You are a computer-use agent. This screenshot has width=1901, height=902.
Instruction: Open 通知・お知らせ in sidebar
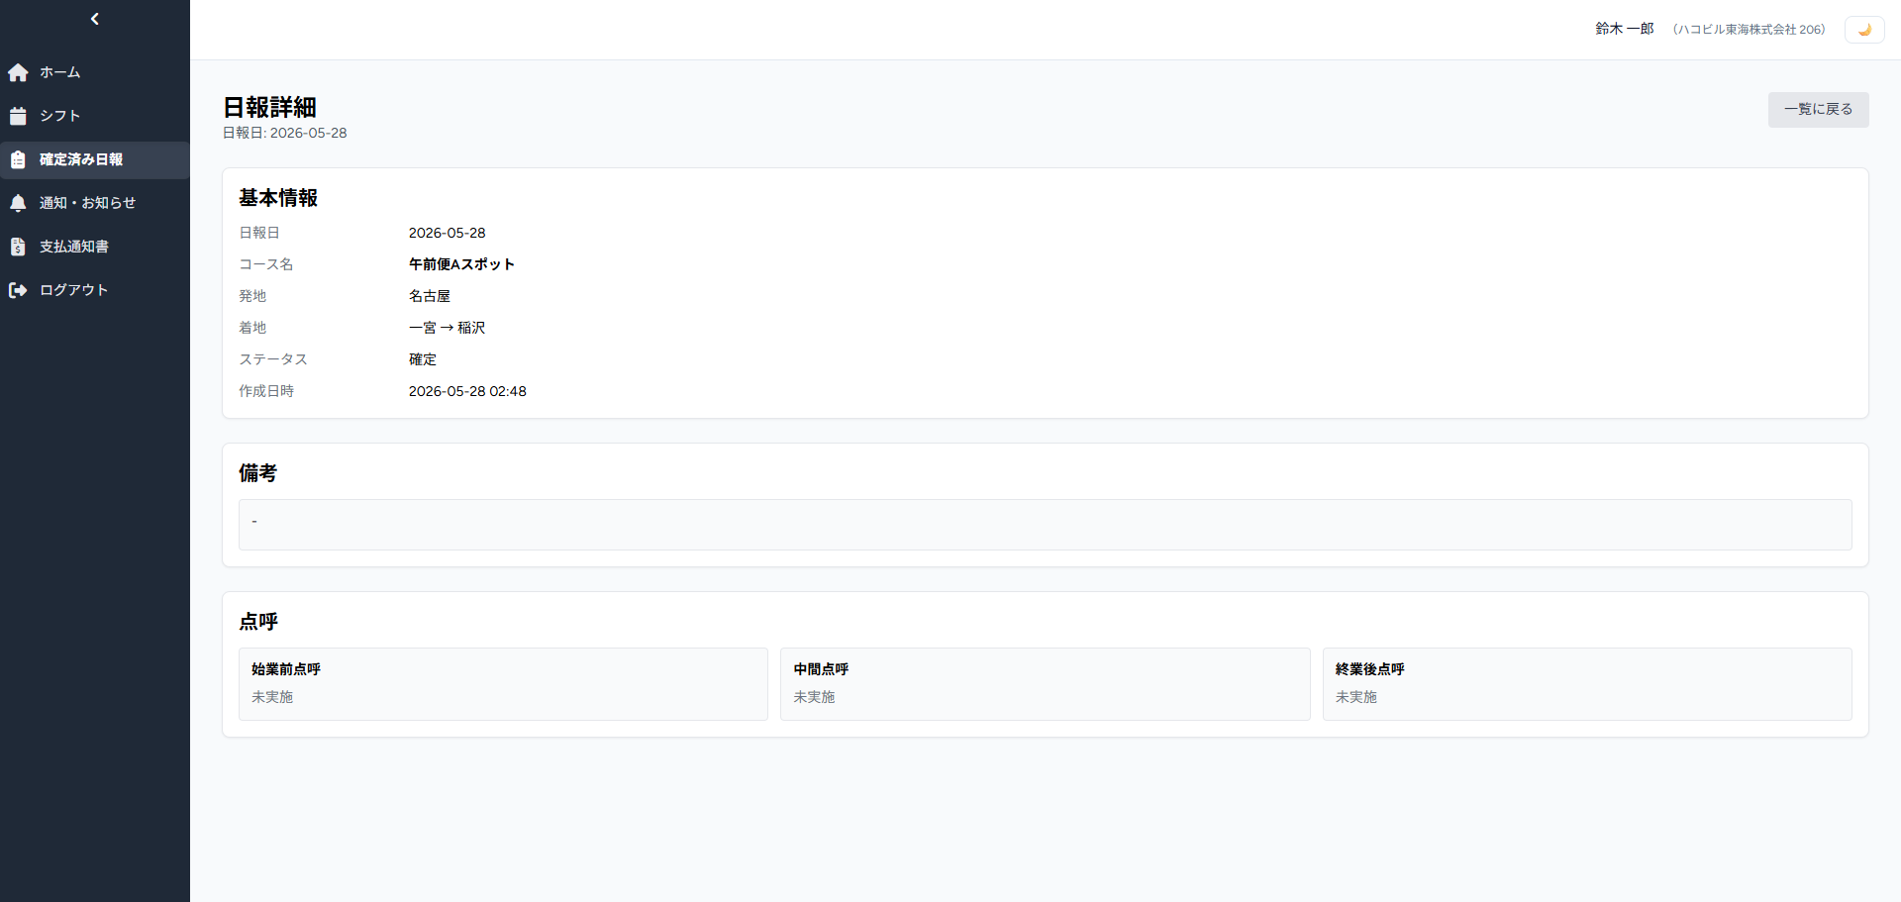tap(95, 203)
